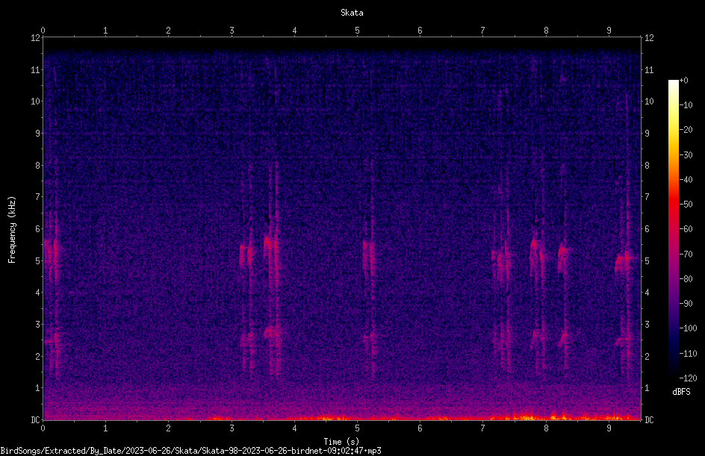Click the "DC" label on the left frequency axis
Viewport: 705px width, 456px height.
click(35, 420)
